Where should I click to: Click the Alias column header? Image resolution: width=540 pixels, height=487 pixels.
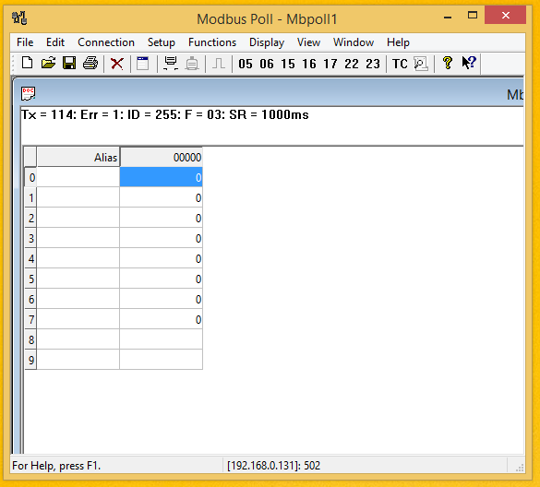point(78,158)
